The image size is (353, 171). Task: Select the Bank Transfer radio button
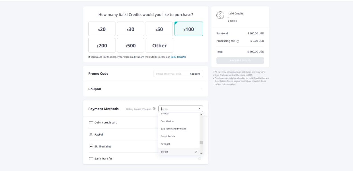click(200, 159)
